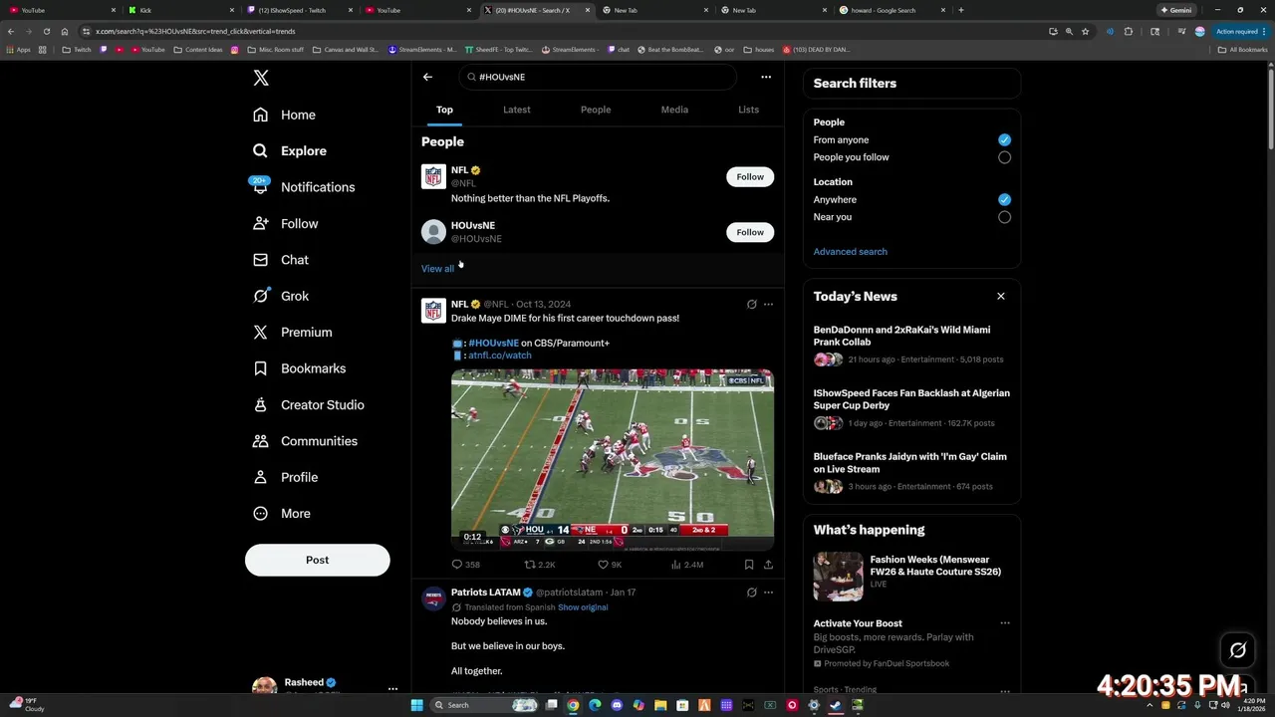Like the NFL Drake Maye post

pyautogui.click(x=603, y=565)
